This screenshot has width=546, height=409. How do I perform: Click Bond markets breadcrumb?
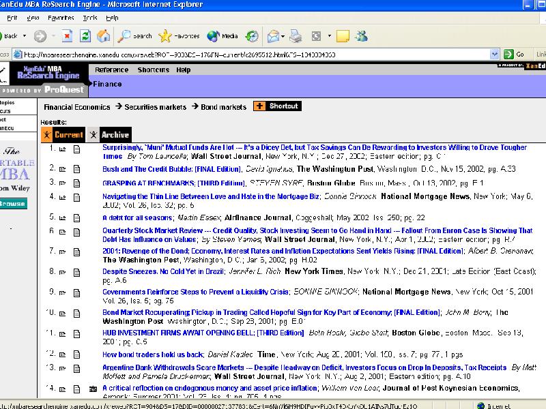224,107
